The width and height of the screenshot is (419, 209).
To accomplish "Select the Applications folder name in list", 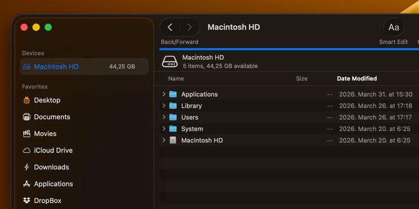I will coord(200,95).
